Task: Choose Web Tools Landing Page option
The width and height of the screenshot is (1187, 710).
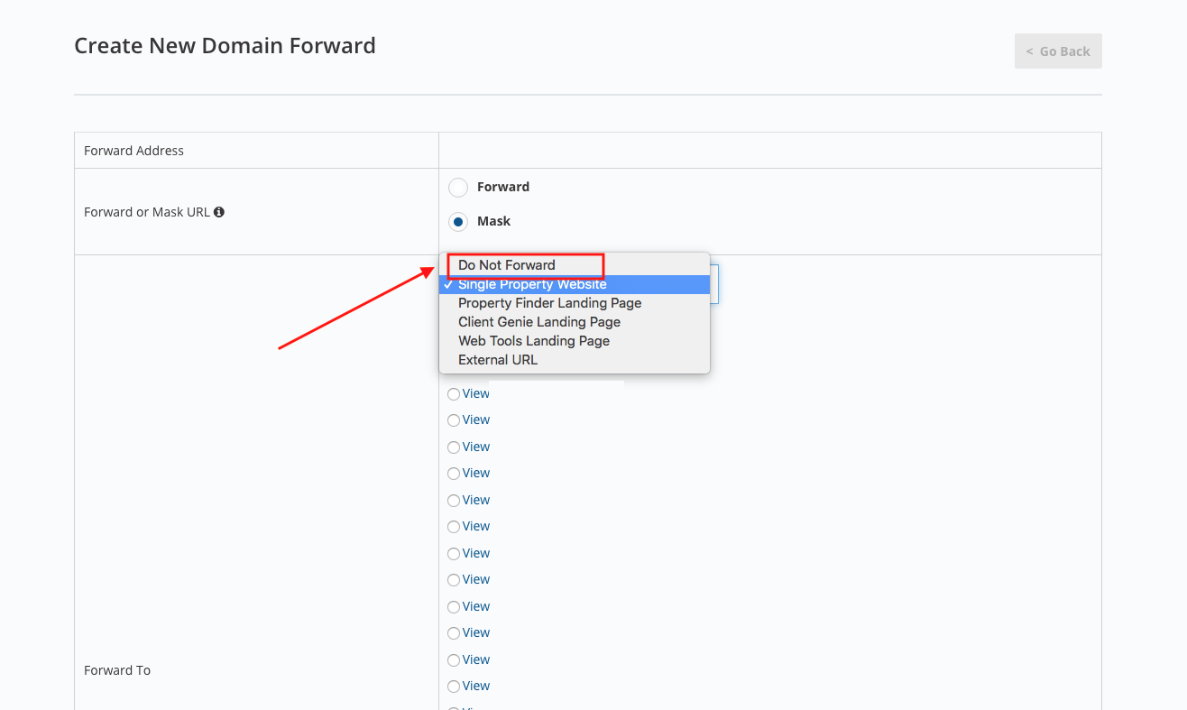Action: 575,341
